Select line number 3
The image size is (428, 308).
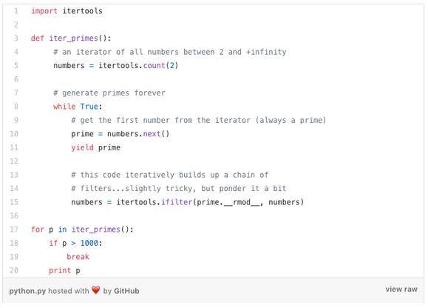pos(16,38)
